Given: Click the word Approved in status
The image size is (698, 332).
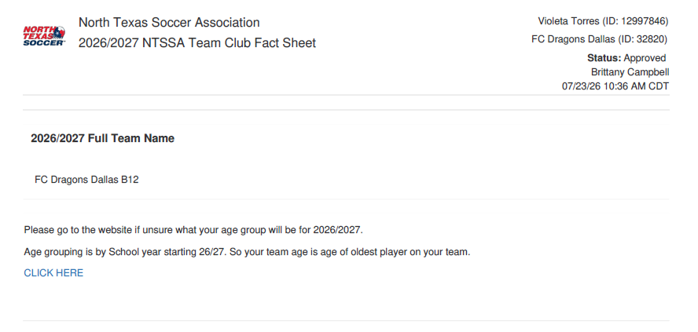Looking at the screenshot, I should coord(645,58).
